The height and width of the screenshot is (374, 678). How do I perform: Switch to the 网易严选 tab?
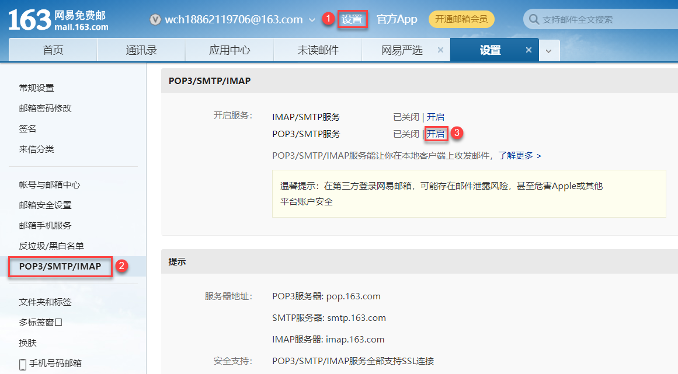point(402,50)
